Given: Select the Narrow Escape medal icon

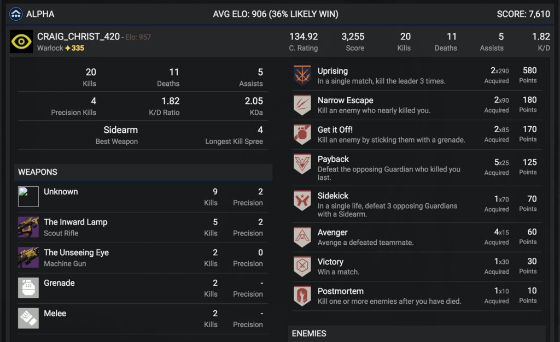Looking at the screenshot, I should pos(302,105).
